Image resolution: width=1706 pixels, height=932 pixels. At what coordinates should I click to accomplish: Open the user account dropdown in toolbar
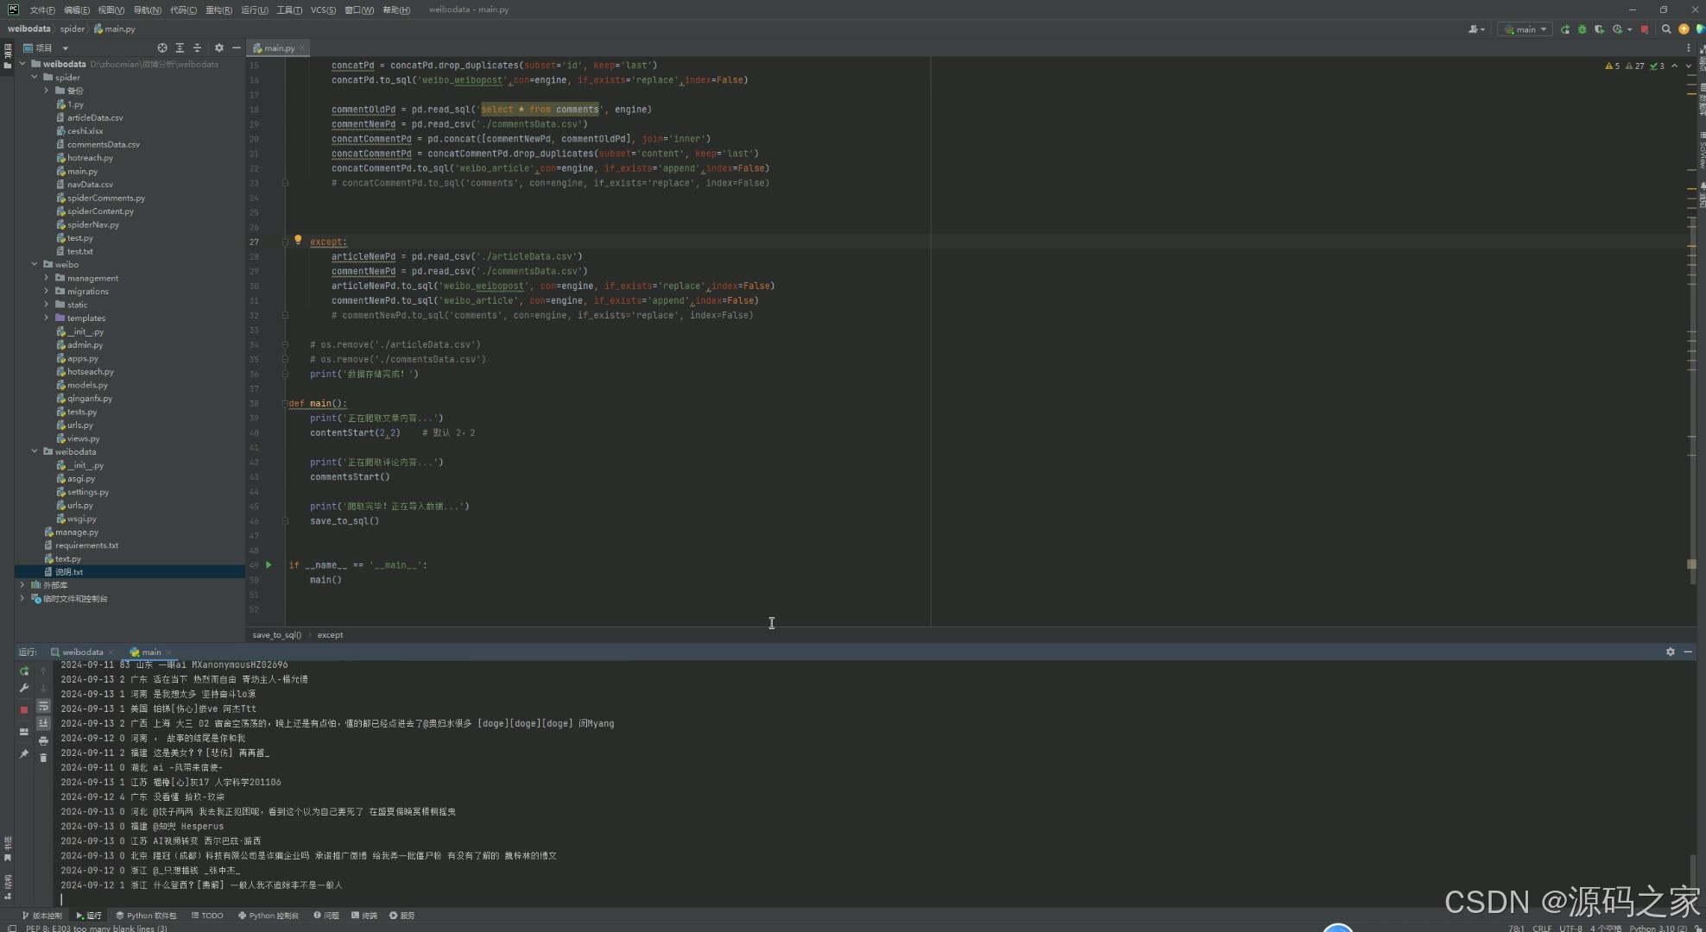[1476, 29]
